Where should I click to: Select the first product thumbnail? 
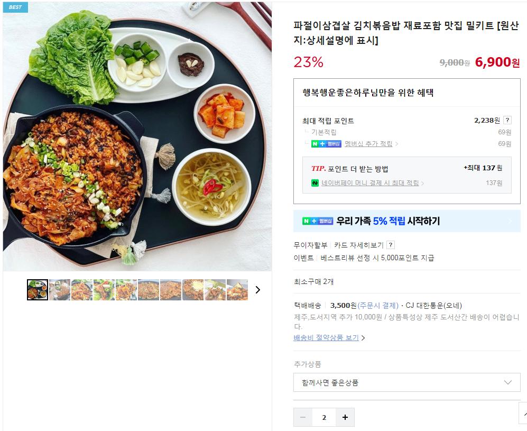point(38,290)
